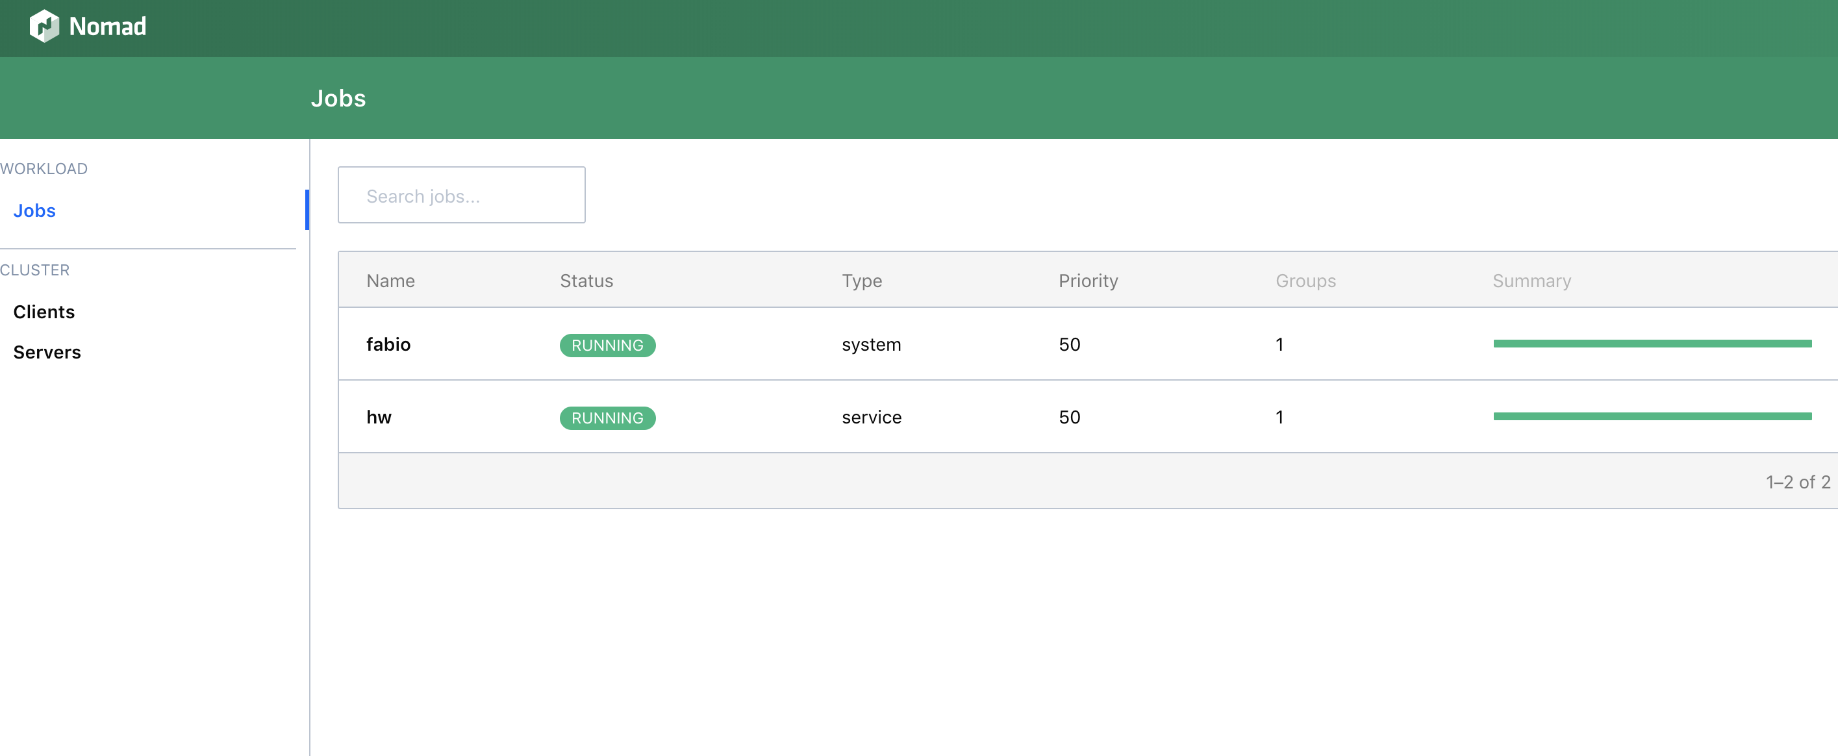The height and width of the screenshot is (756, 1838).
Task: Open the hw job
Action: click(379, 417)
